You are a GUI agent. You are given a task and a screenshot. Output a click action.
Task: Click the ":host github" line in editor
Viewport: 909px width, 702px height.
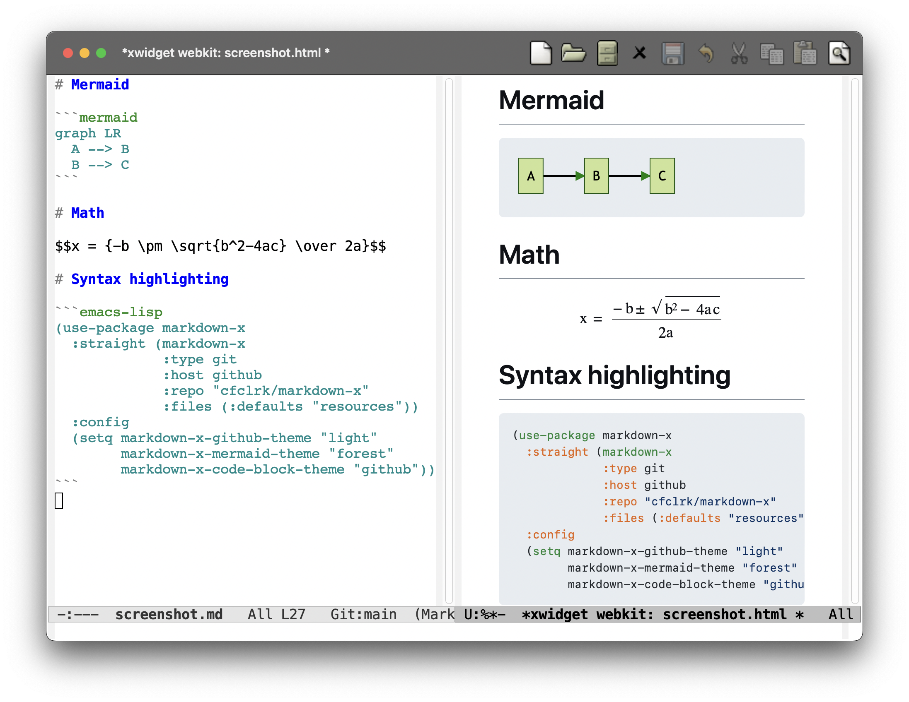coord(212,375)
